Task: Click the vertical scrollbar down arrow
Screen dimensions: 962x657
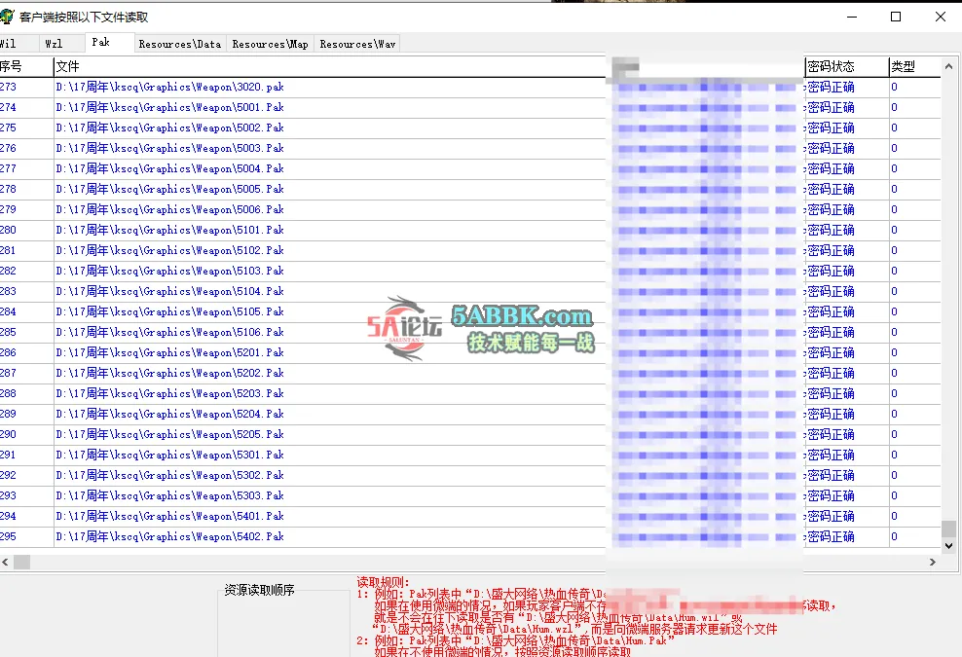Action: [948, 545]
